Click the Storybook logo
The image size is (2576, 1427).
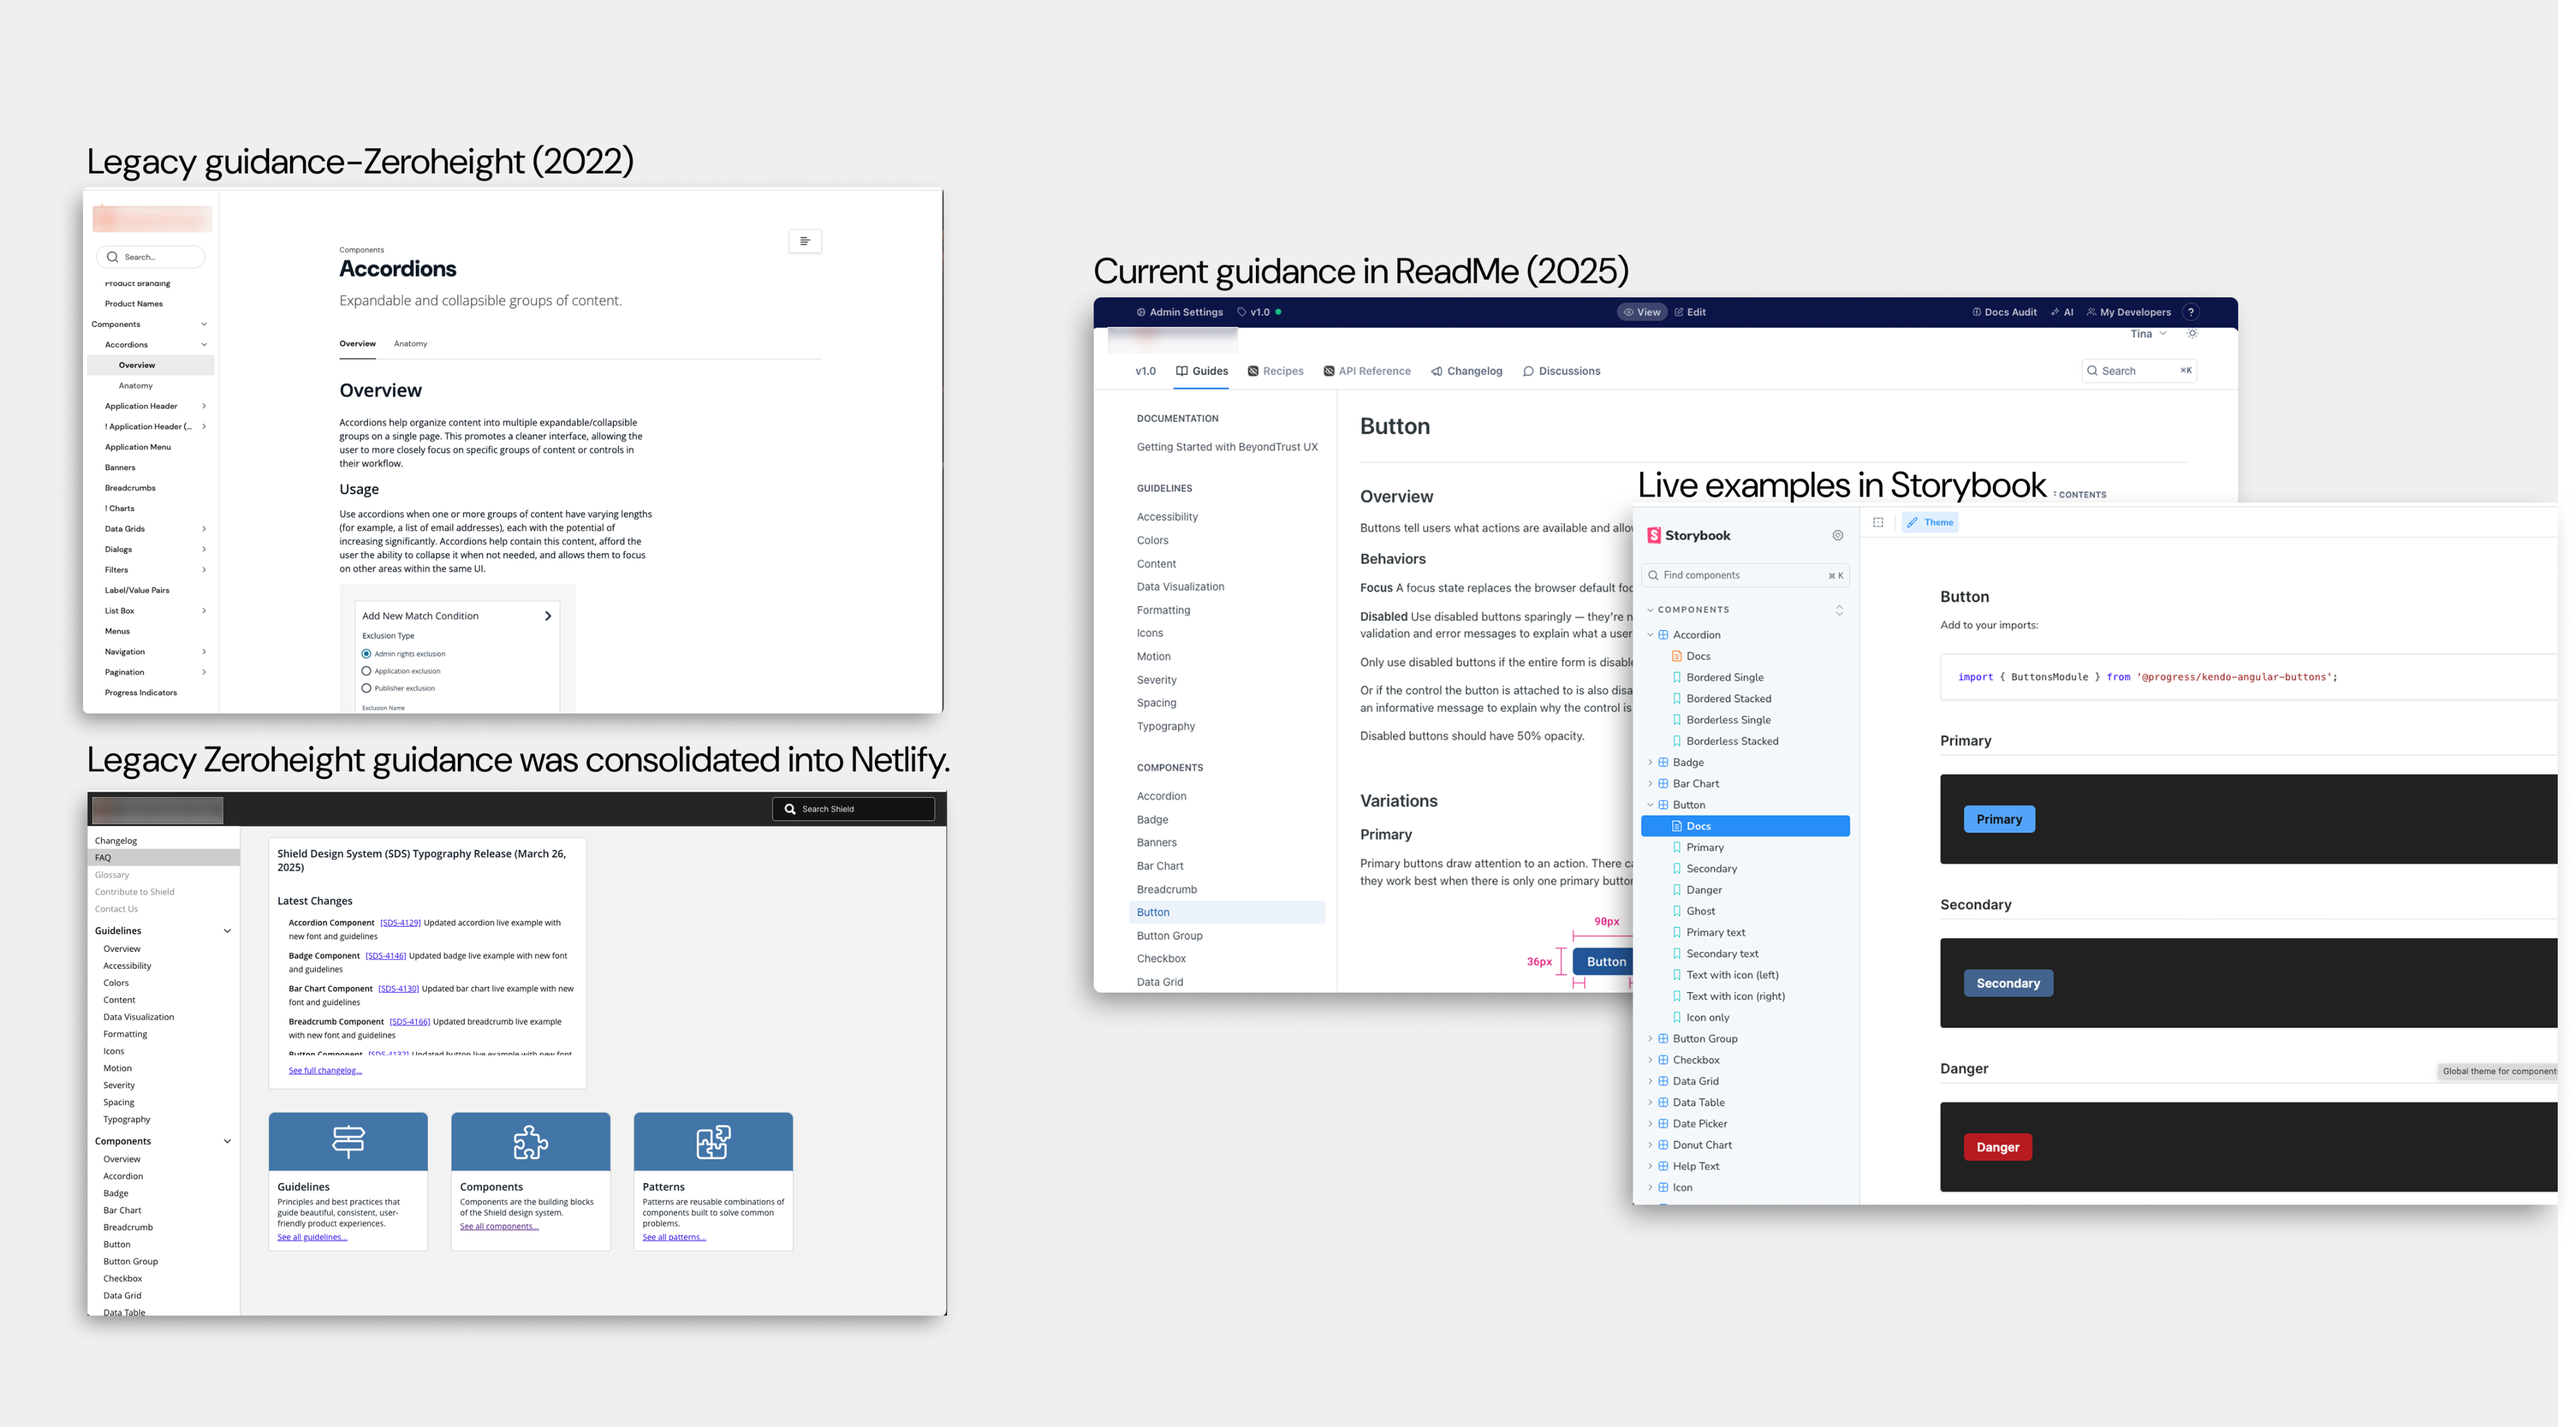point(1689,536)
